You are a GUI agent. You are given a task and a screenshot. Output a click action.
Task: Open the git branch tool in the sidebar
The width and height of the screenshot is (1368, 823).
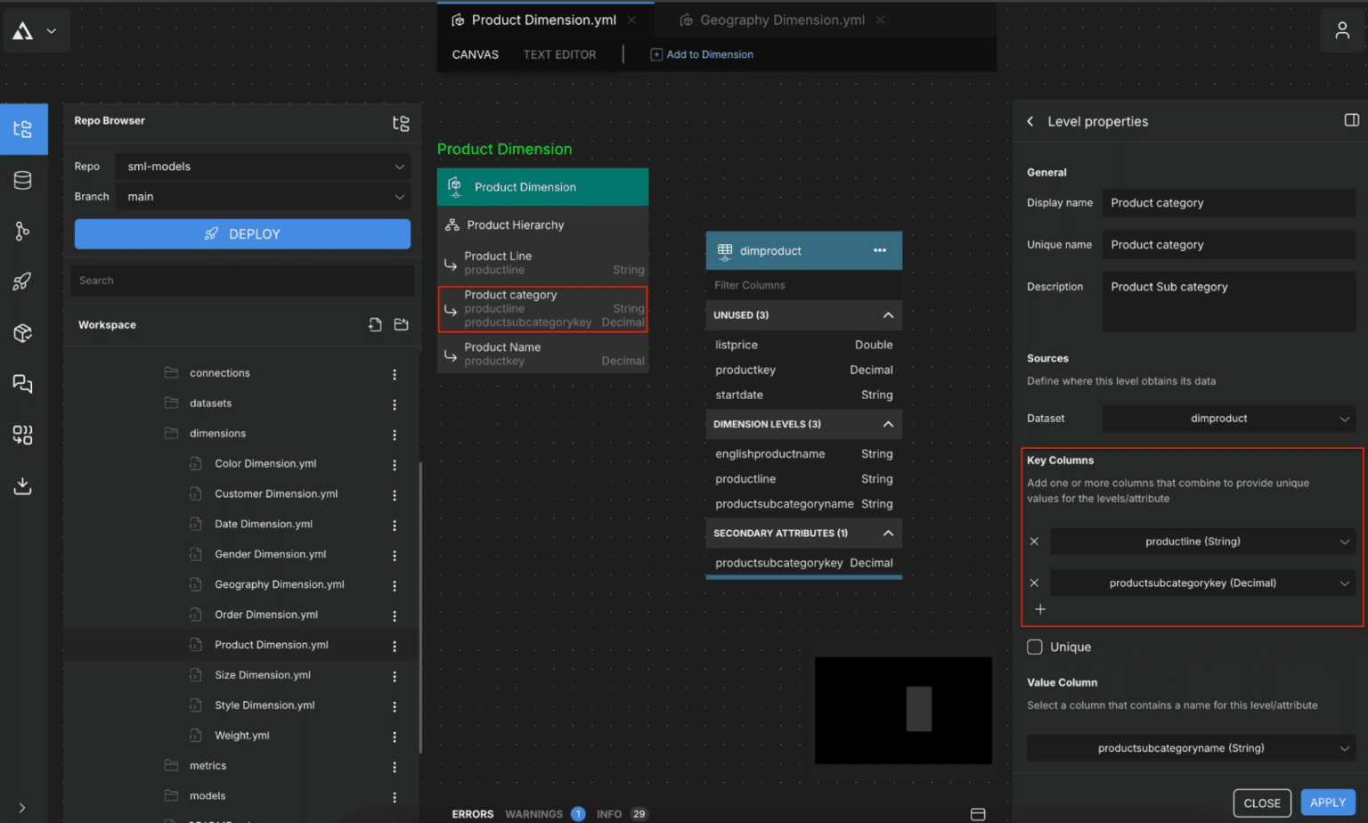coord(23,231)
